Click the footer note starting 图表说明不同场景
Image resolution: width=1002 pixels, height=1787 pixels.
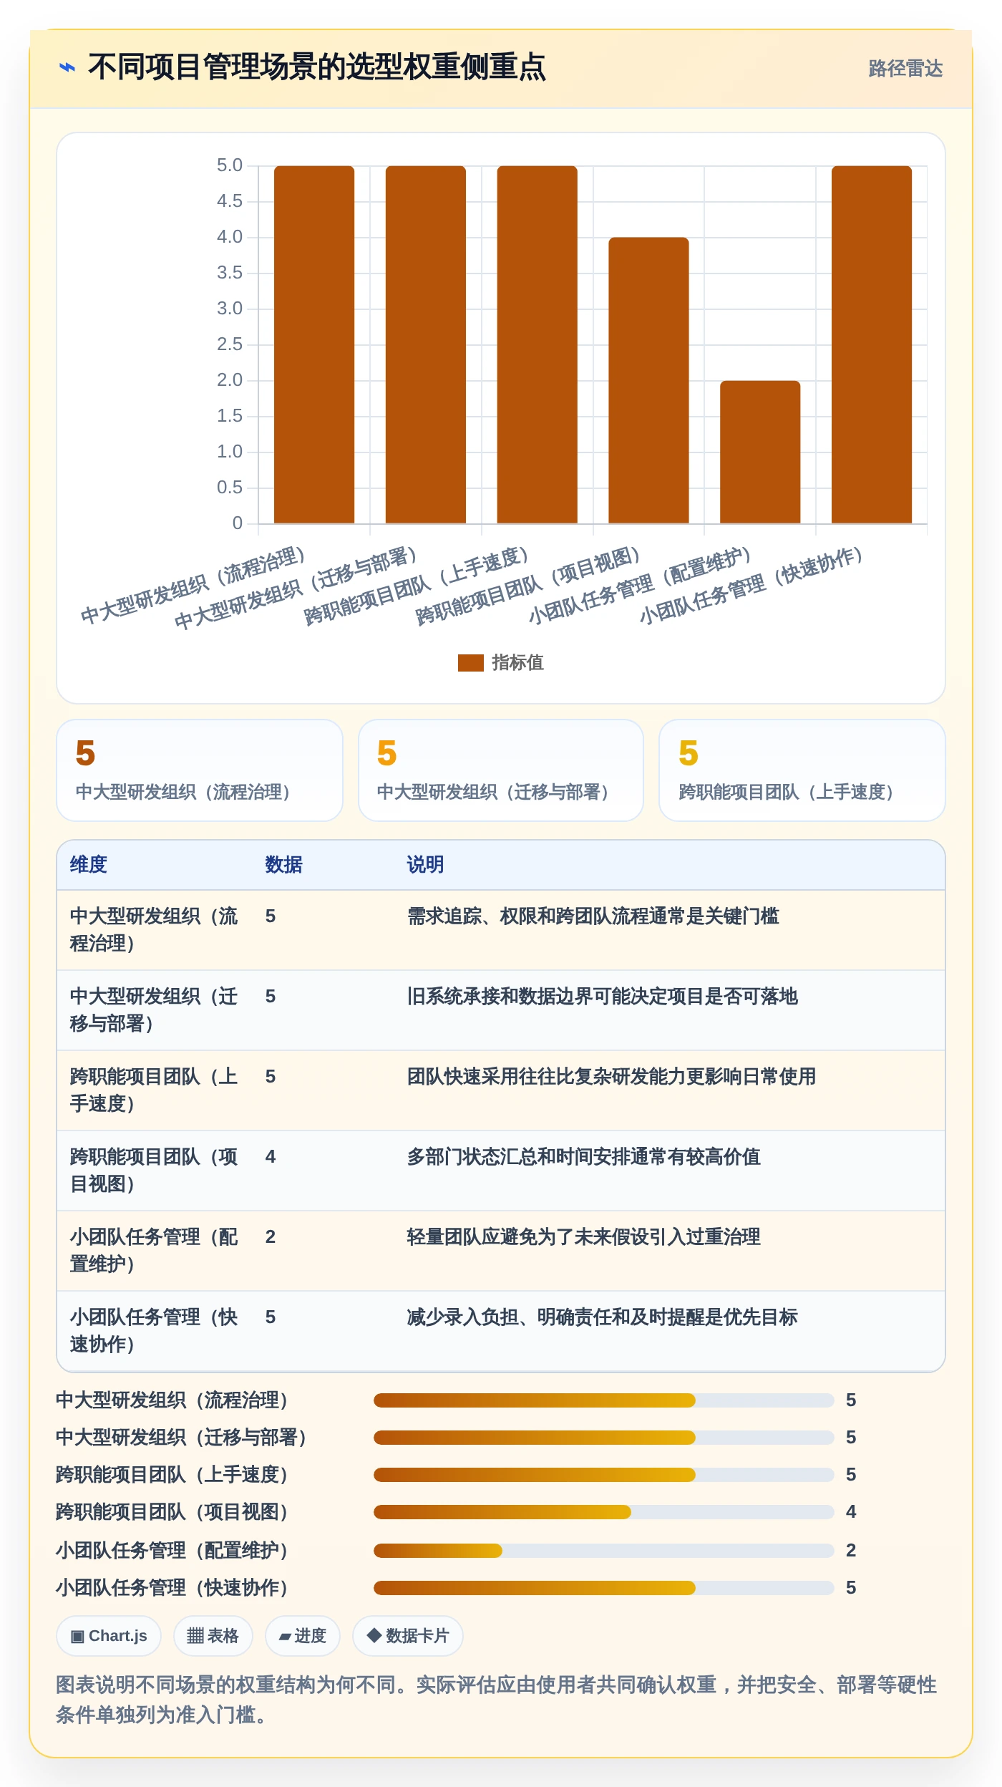tap(497, 1700)
